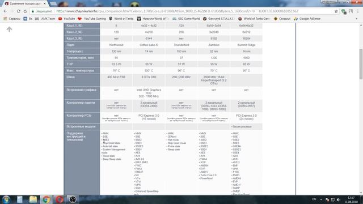
Task: Click the scrollbar down arrow
Action: coord(361,193)
